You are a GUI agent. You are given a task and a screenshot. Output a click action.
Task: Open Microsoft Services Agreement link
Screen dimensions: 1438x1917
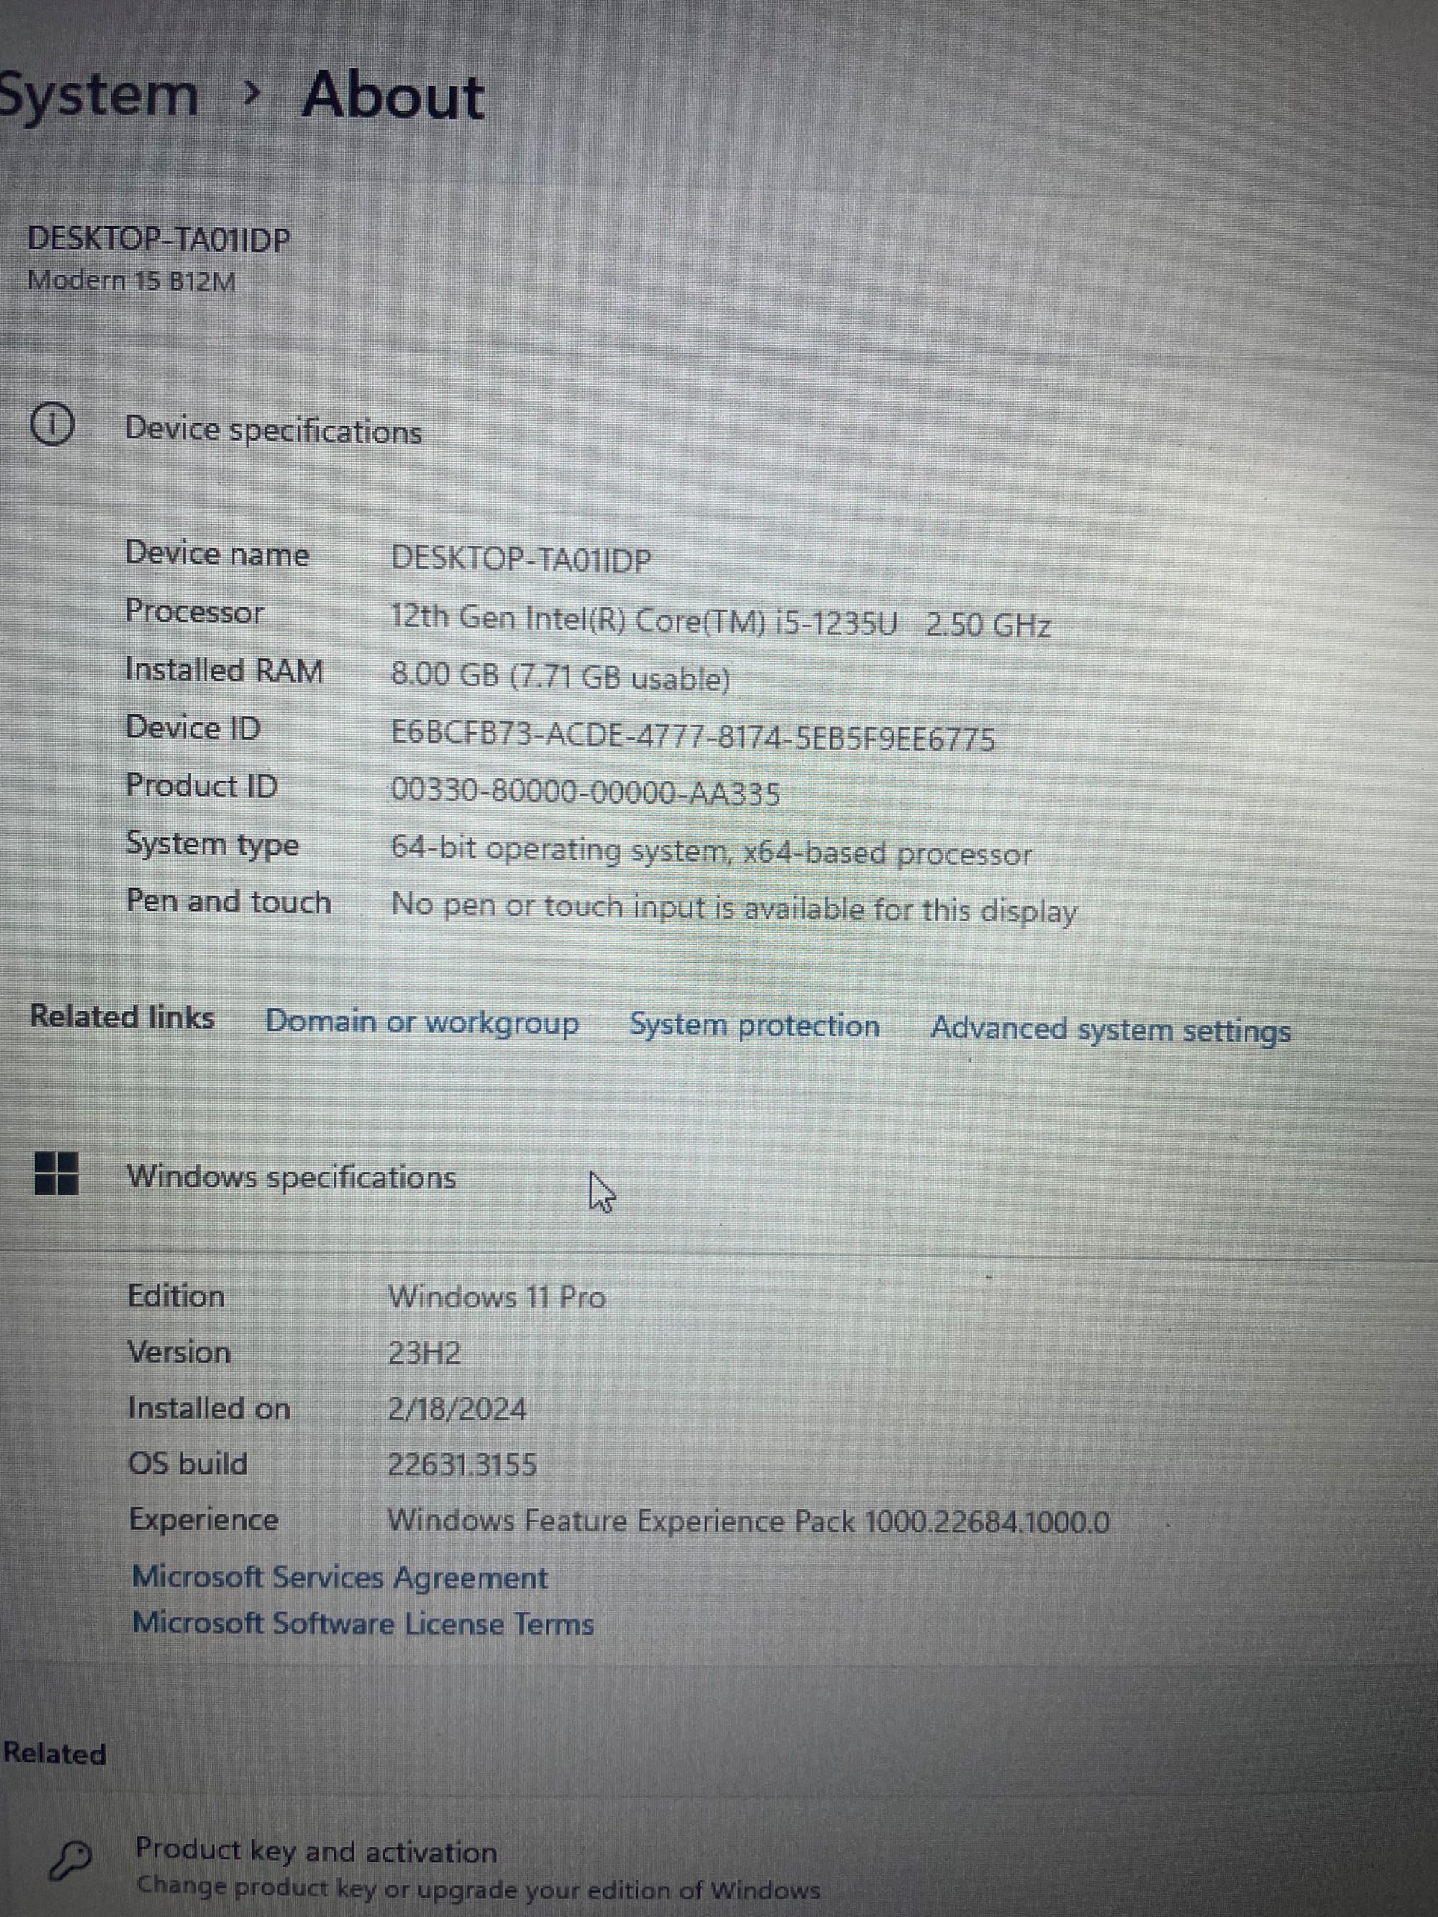coord(339,1576)
